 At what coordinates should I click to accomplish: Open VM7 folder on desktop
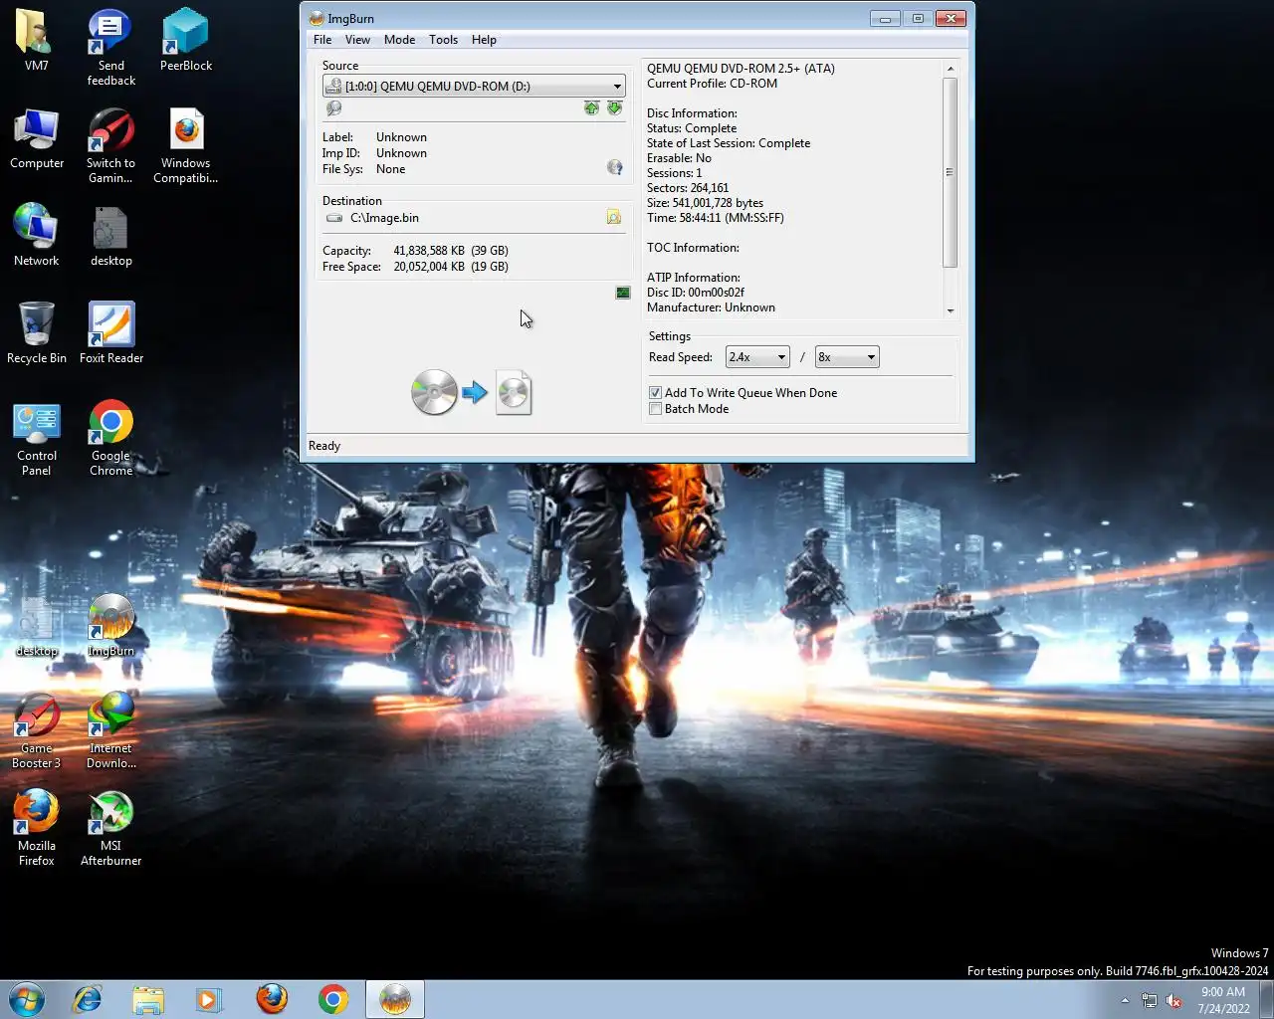pos(36,40)
